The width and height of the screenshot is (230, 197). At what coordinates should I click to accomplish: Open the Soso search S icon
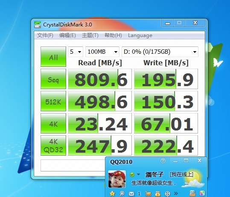point(167,194)
